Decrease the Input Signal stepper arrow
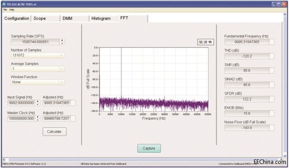 coord(37,104)
